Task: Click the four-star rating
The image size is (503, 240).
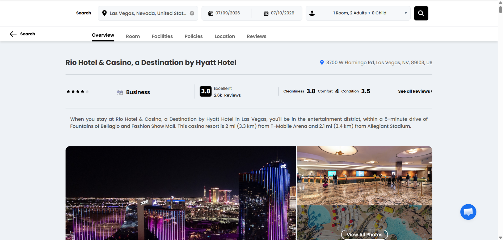Action: click(78, 91)
